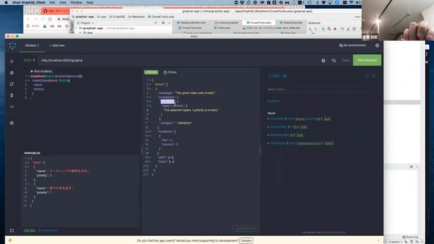Click the top sidebar icon under the Altair logo
Viewport: 434px width, 244px height.
coord(12,62)
